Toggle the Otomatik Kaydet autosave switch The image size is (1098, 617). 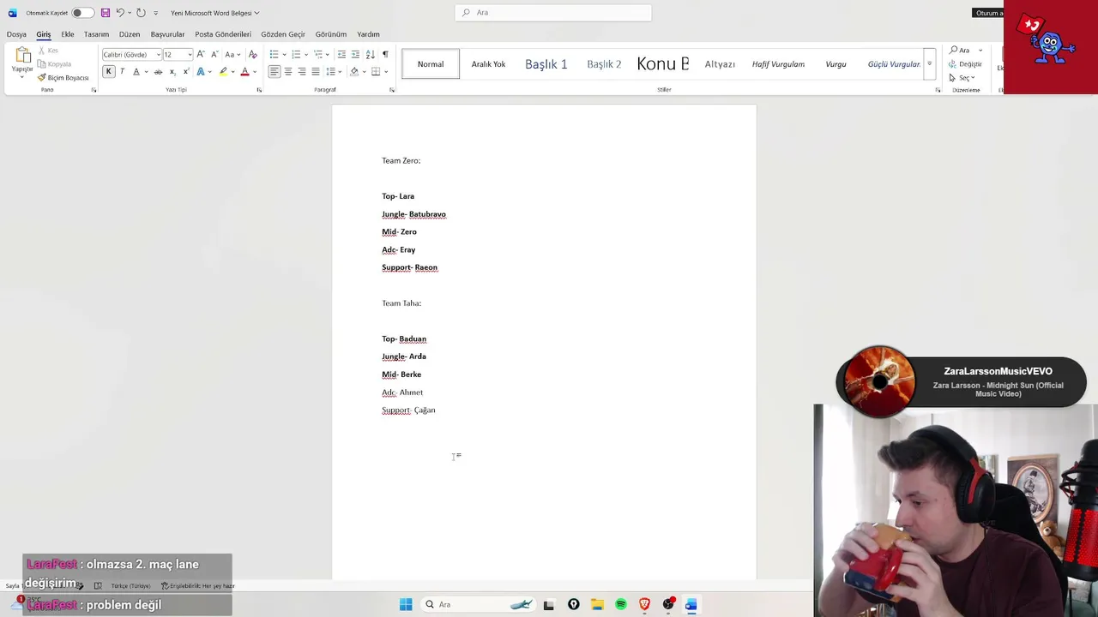click(x=82, y=13)
